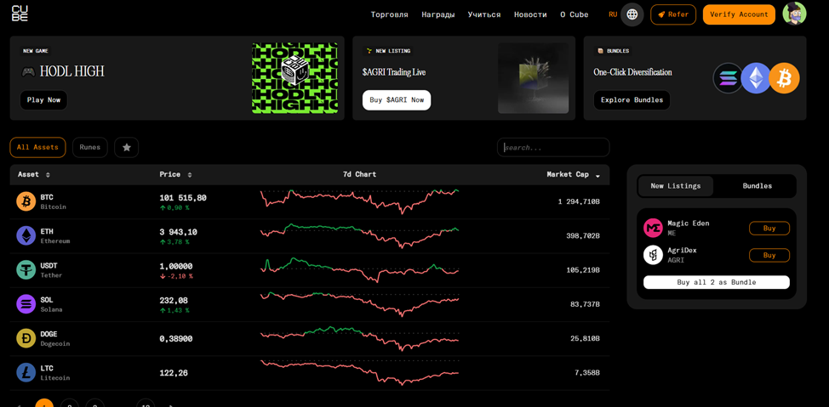The width and height of the screenshot is (829, 407).
Task: Open the globe language selector
Action: pyautogui.click(x=632, y=14)
